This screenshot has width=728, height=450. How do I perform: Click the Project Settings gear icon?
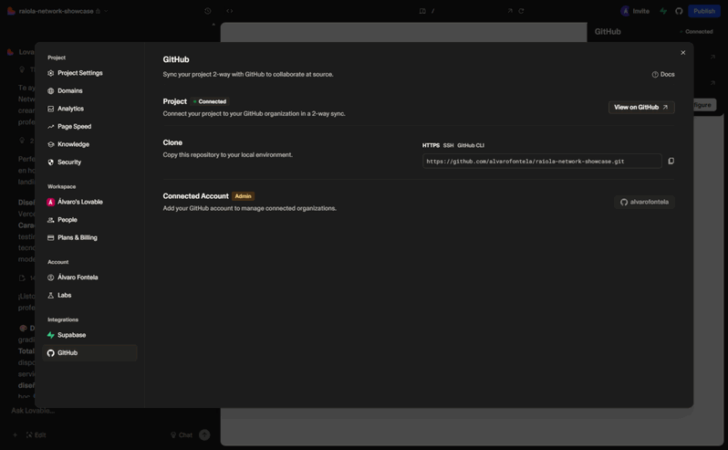pyautogui.click(x=50, y=73)
